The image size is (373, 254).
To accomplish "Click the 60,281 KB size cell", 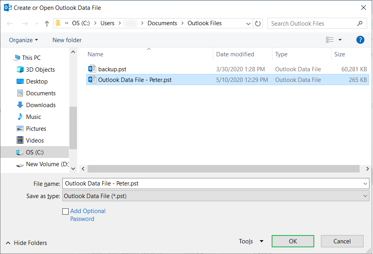I will pos(354,69).
